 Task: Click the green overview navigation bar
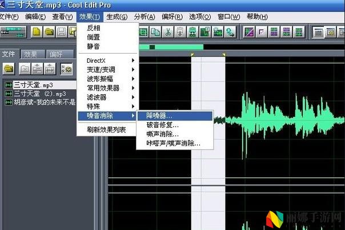pyautogui.click(x=171, y=47)
